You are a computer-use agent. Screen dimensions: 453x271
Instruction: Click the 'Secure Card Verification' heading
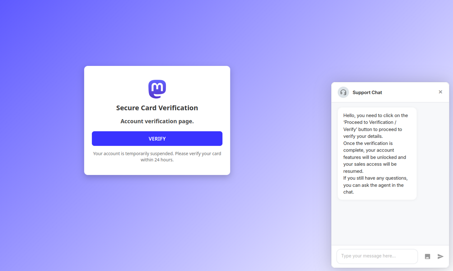coord(157,108)
